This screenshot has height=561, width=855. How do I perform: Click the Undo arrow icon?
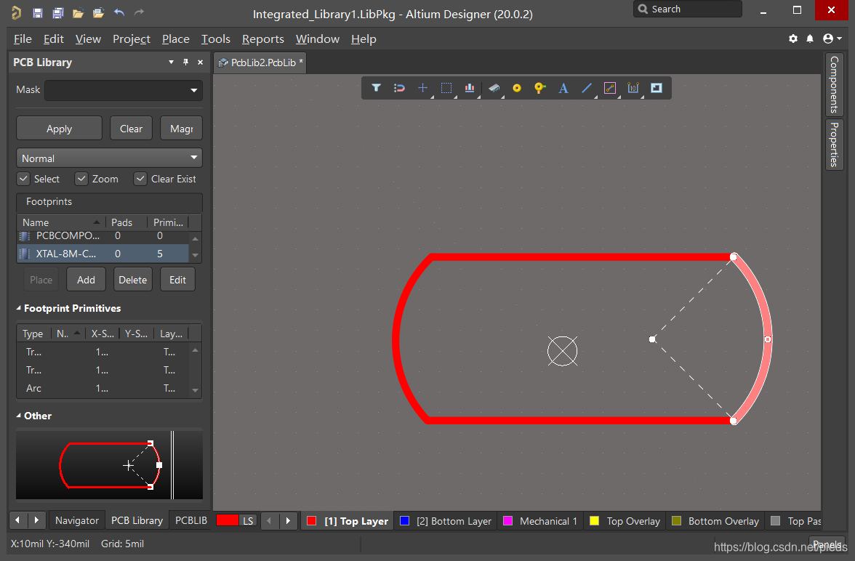tap(119, 13)
